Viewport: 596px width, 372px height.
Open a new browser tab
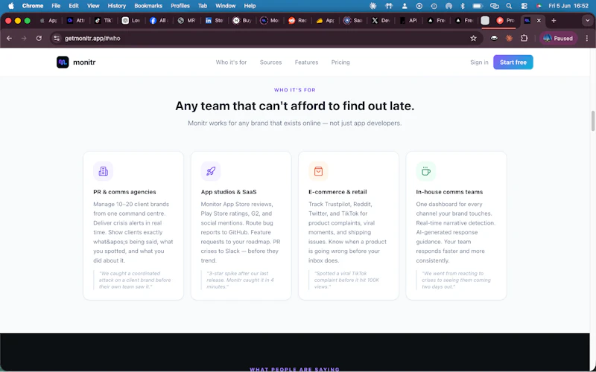(x=554, y=21)
